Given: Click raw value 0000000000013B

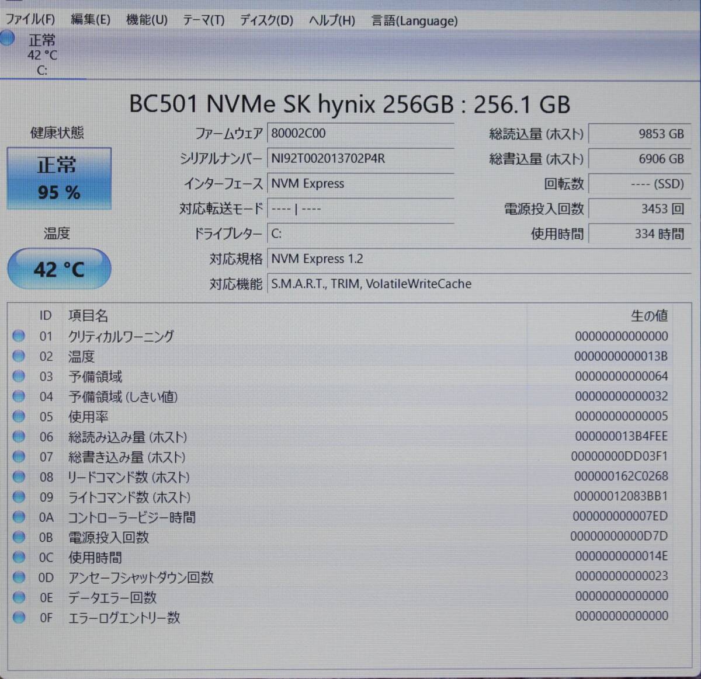Looking at the screenshot, I should pos(621,356).
